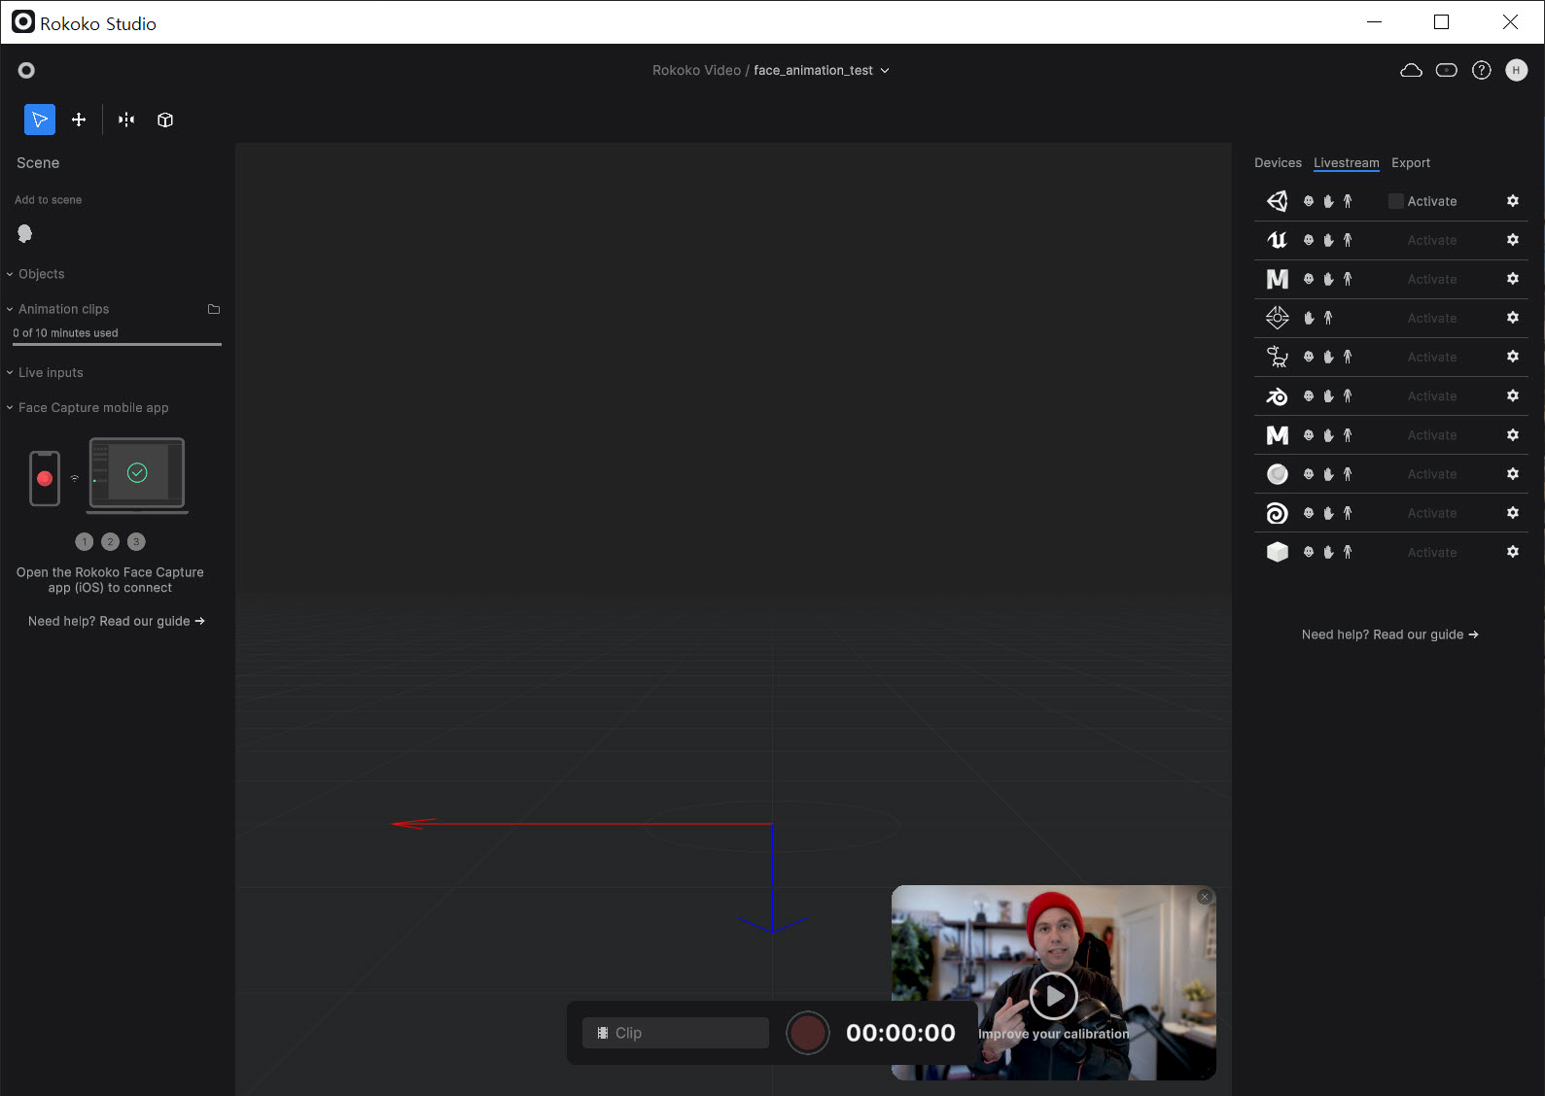Click the mirror symmetry tool icon
The height and width of the screenshot is (1096, 1545).
pos(126,120)
